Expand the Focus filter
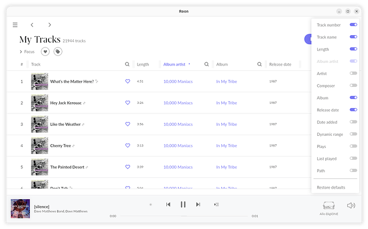Image resolution: width=368 pixels, height=229 pixels. pos(27,52)
